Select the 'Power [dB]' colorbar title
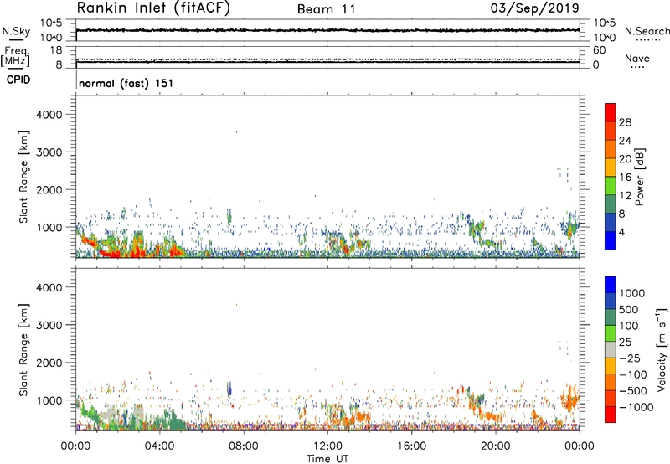The image size is (670, 464). coord(639,177)
